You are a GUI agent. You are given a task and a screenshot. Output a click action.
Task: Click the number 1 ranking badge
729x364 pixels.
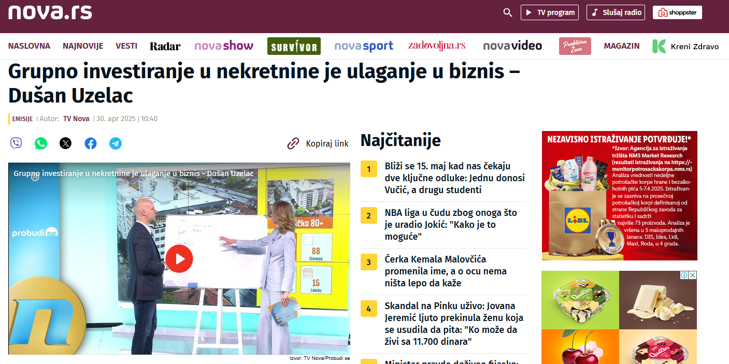pos(369,169)
